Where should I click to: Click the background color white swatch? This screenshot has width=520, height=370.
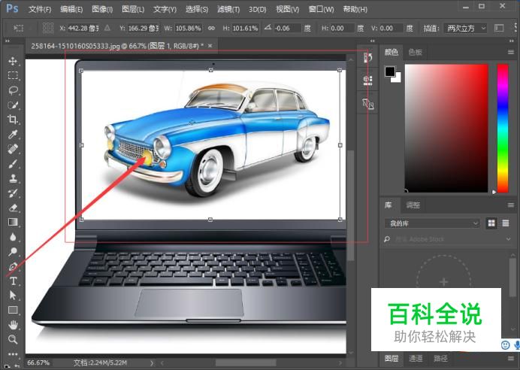[x=398, y=79]
